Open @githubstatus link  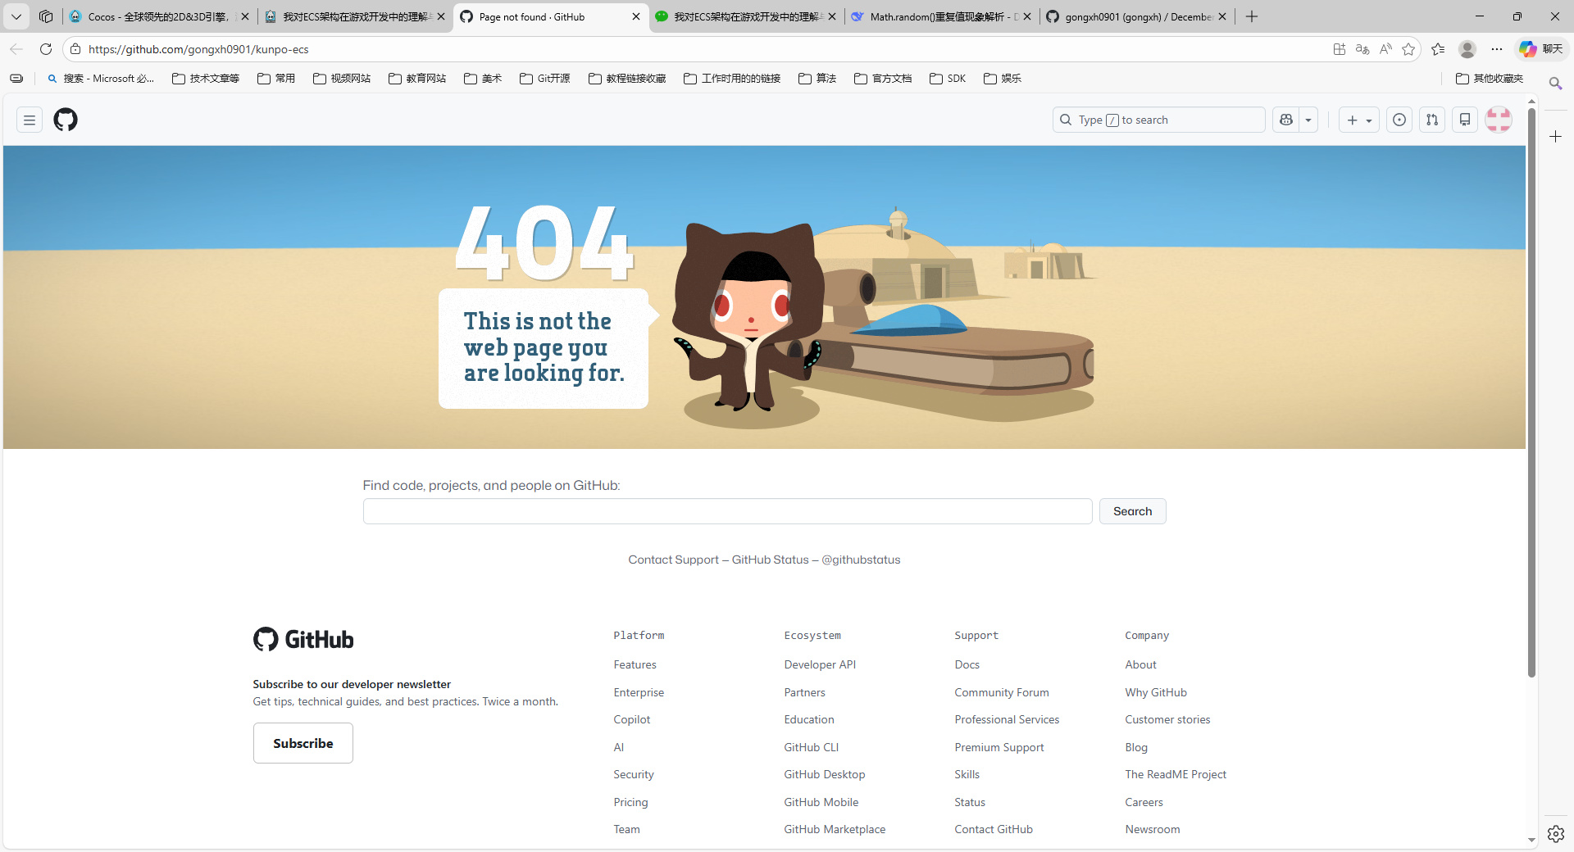[861, 560]
